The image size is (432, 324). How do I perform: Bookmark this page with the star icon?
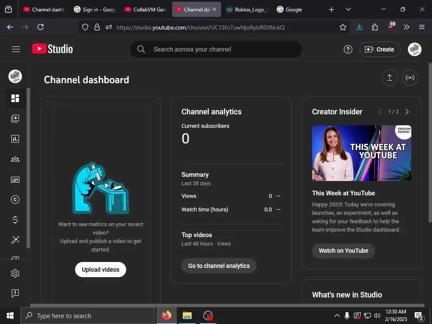point(343,27)
